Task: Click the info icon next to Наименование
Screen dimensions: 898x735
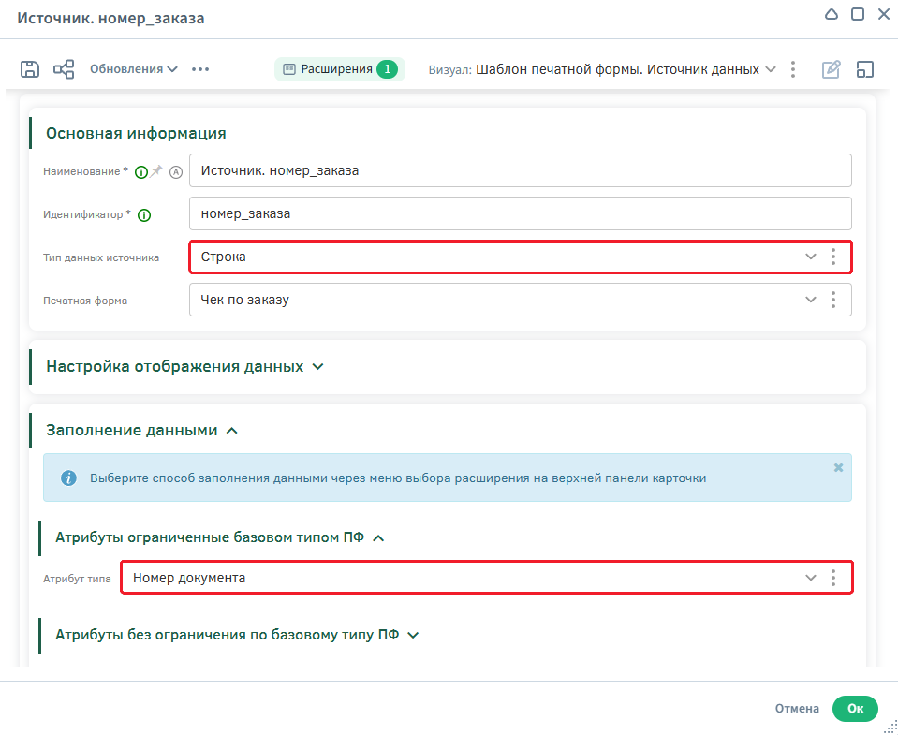Action: coord(140,172)
